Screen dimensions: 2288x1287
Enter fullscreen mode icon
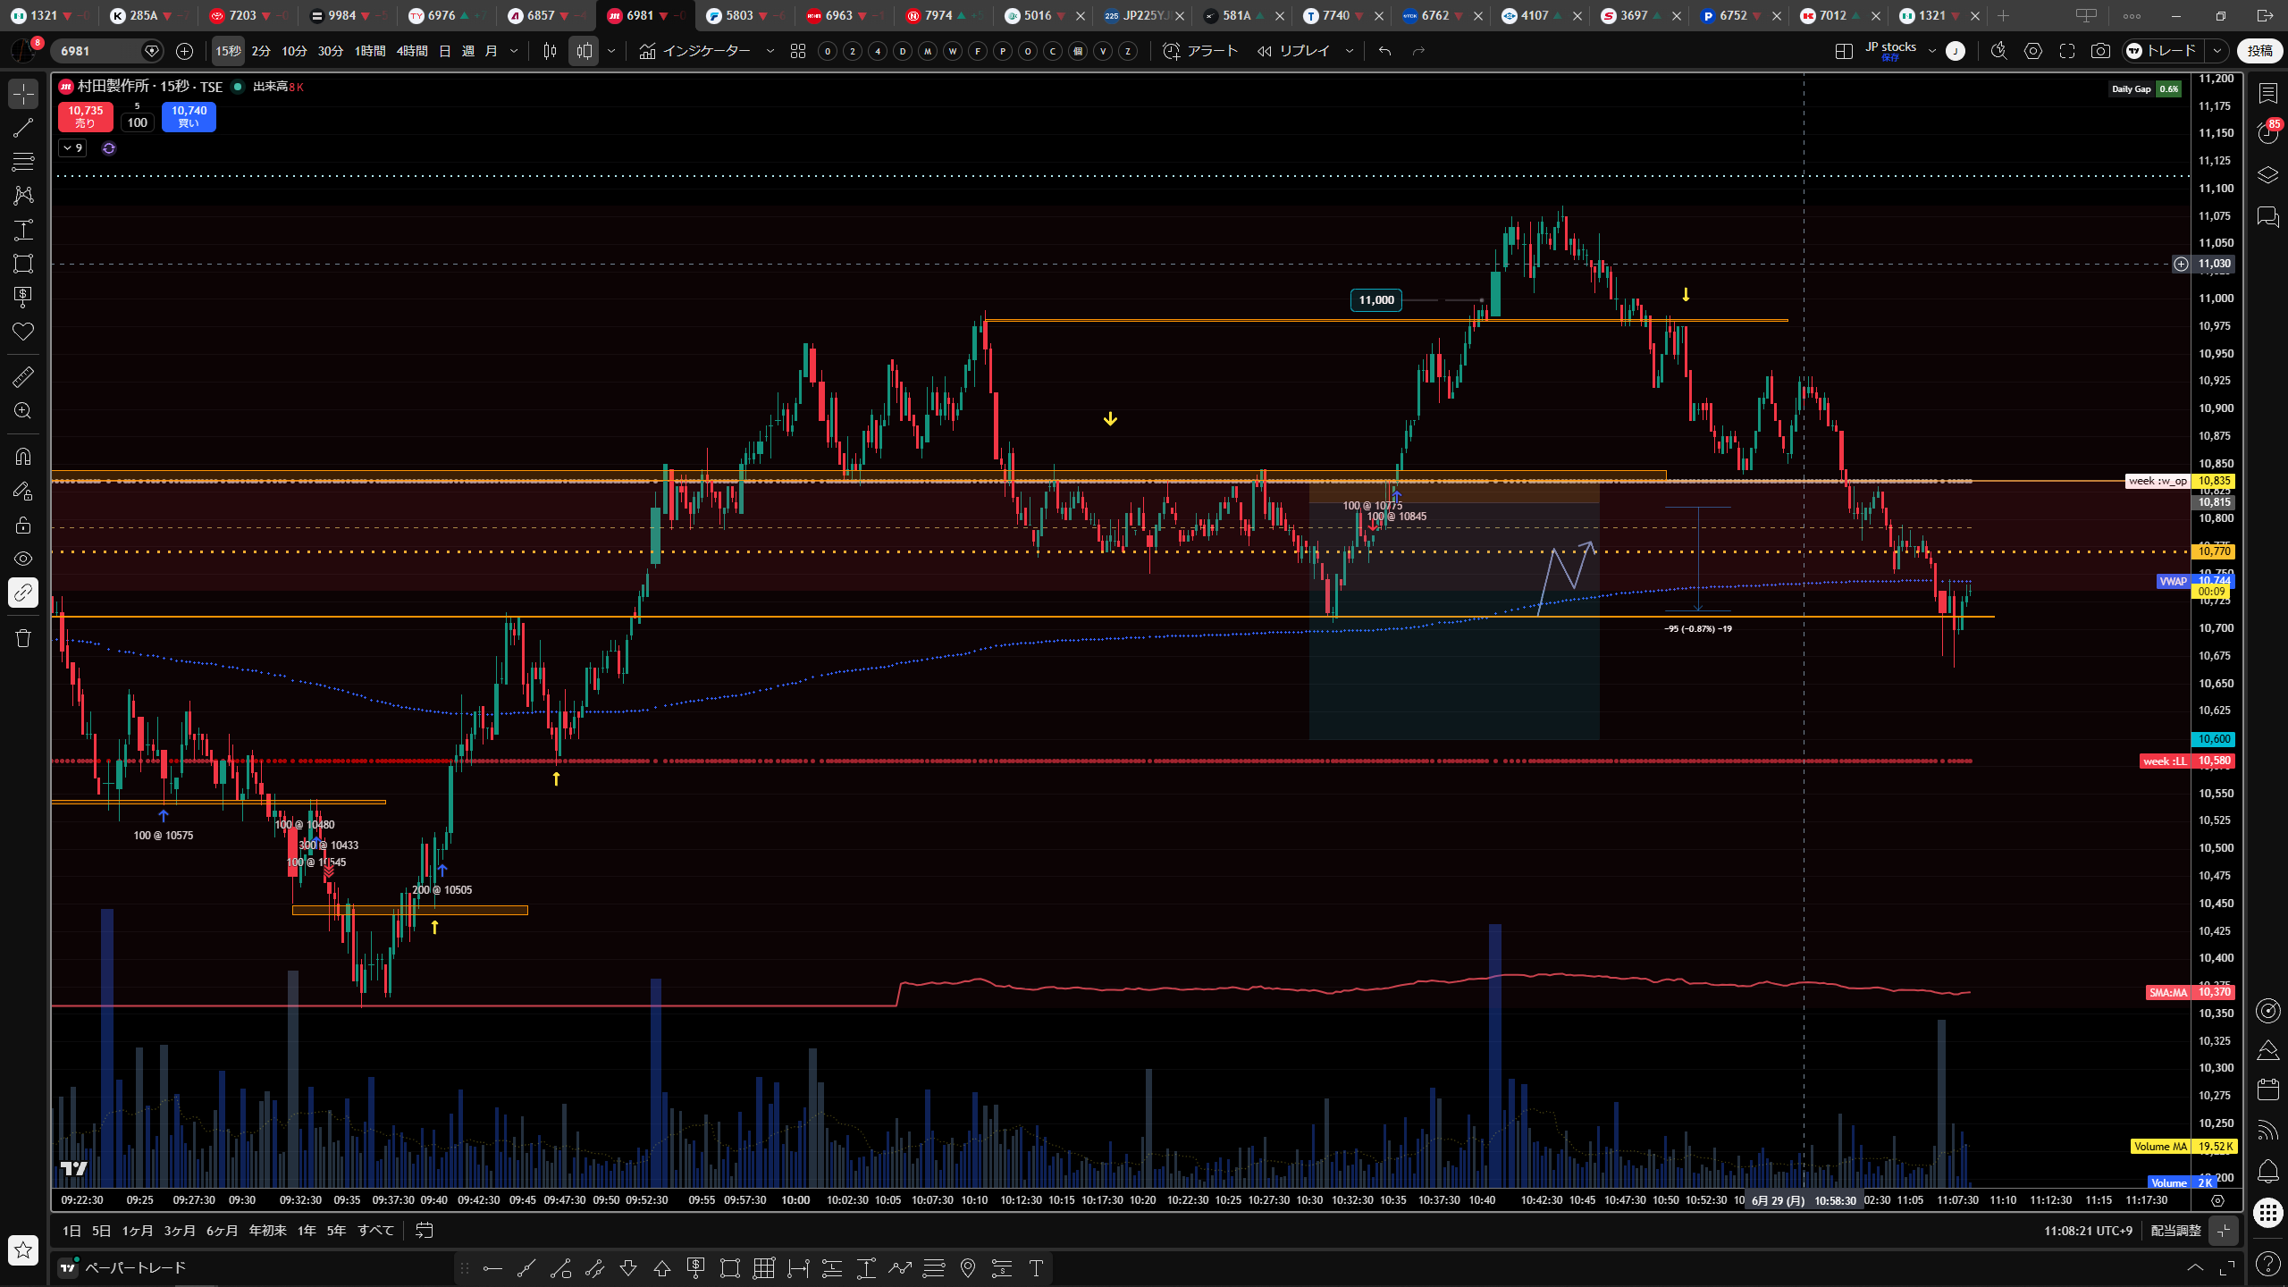click(2067, 51)
